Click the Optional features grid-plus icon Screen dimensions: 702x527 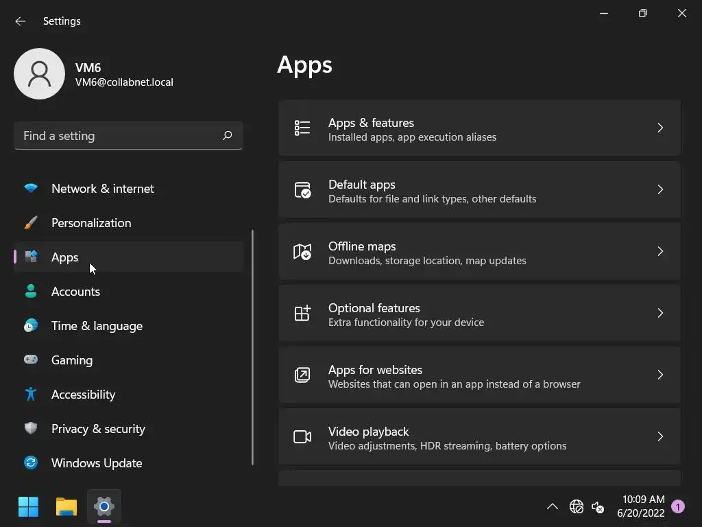click(302, 313)
